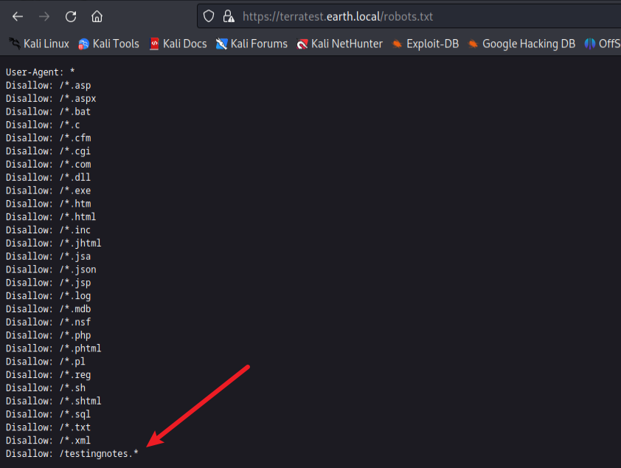Click the site security padlock icon

click(228, 16)
